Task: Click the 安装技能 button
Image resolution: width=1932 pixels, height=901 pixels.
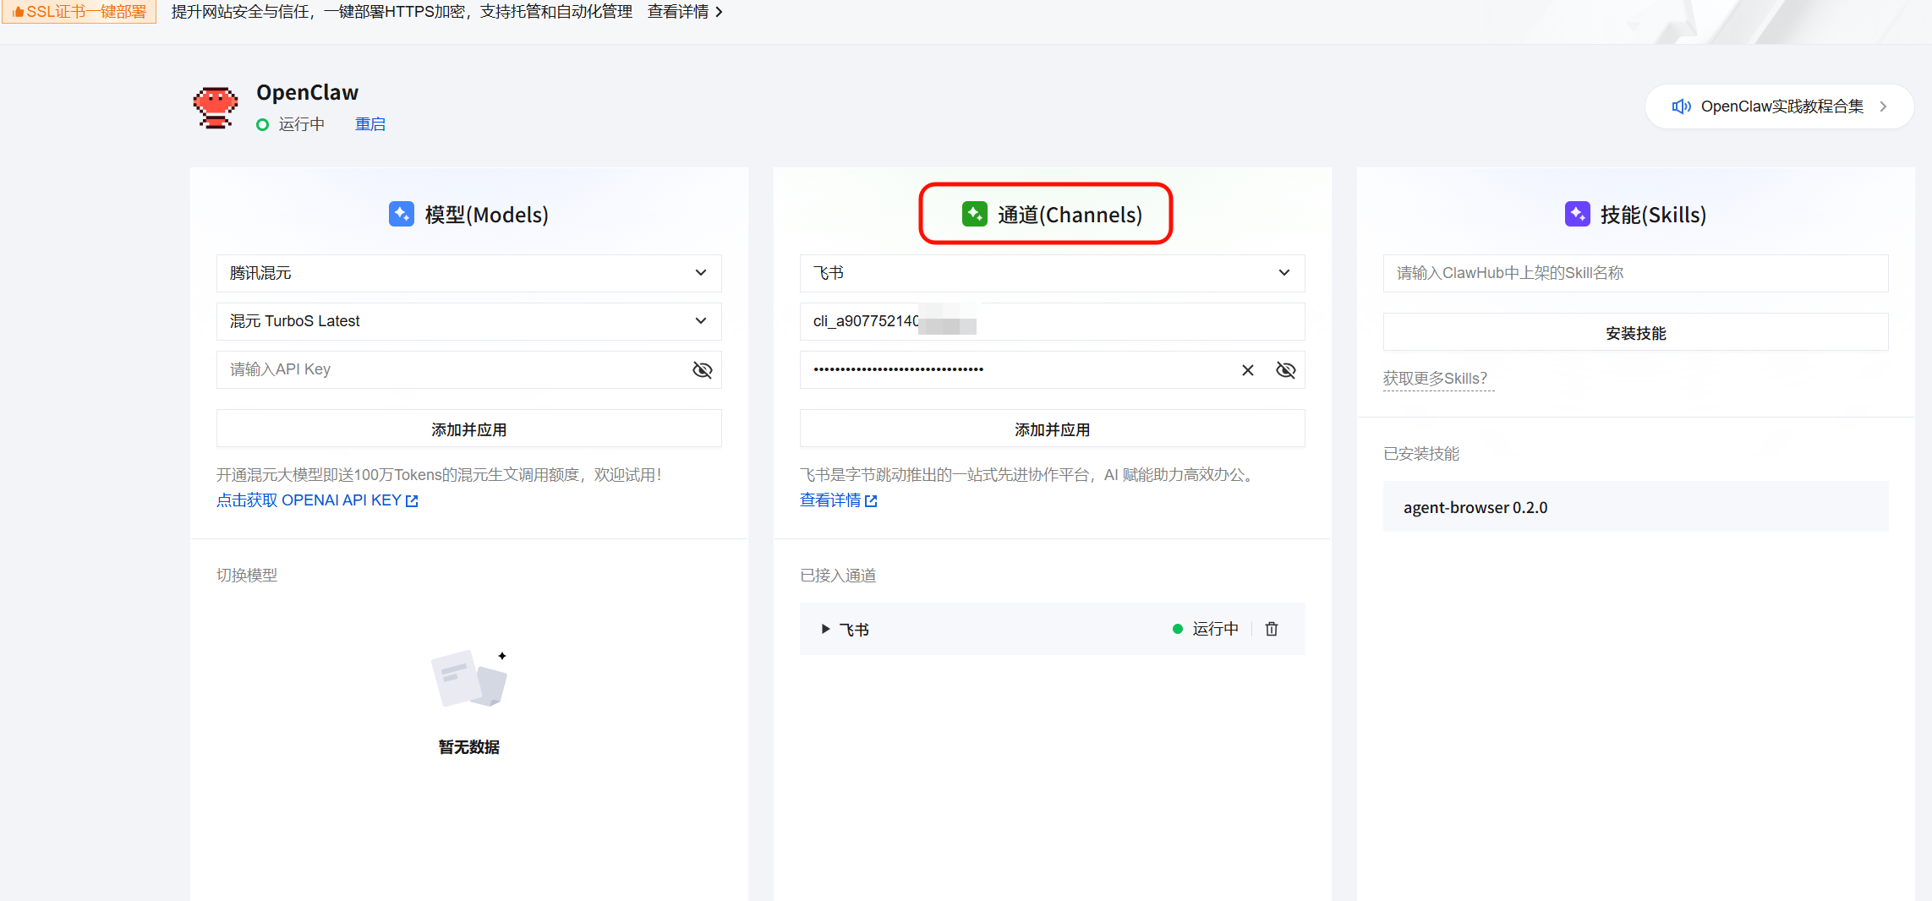Action: [1635, 332]
